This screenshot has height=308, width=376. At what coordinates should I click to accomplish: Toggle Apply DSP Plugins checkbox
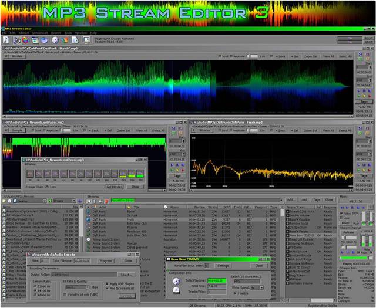pos(107,283)
